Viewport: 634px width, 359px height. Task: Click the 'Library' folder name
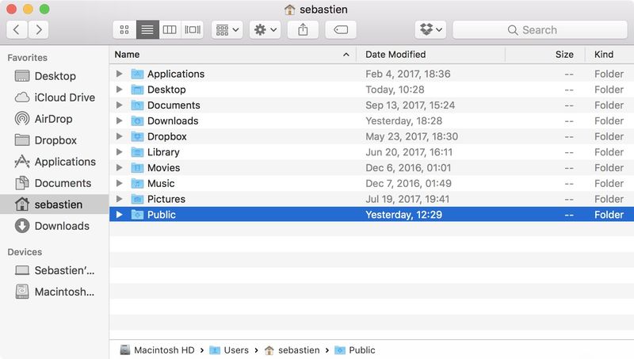163,152
